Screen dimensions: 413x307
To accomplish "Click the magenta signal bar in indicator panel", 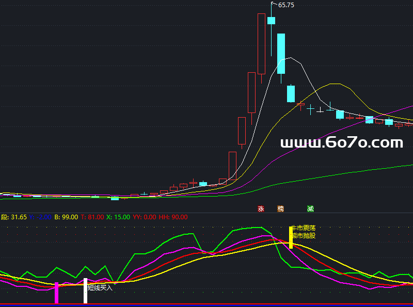I will (x=57, y=293).
